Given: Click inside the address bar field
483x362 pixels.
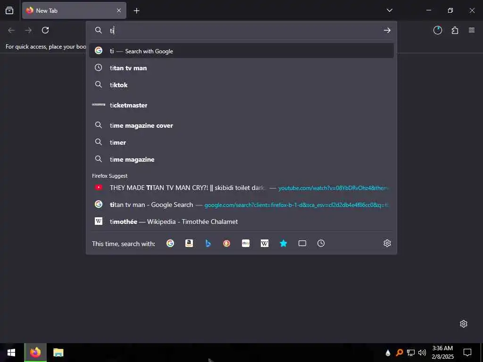Looking at the screenshot, I should click(241, 30).
